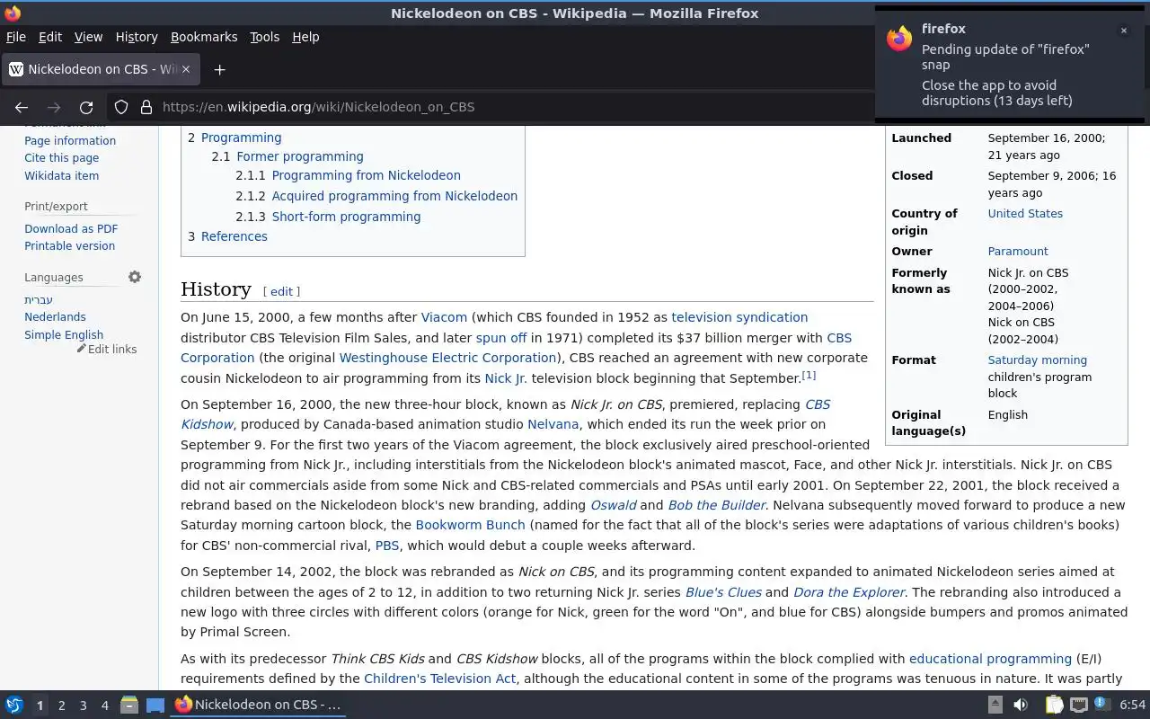Switch to Simple English version
The height and width of the screenshot is (719, 1150).
[64, 335]
